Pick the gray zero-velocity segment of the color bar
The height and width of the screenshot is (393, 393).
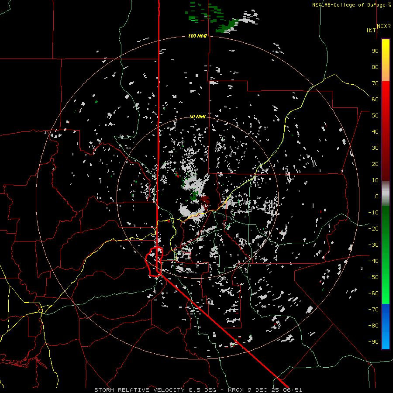pos(386,193)
